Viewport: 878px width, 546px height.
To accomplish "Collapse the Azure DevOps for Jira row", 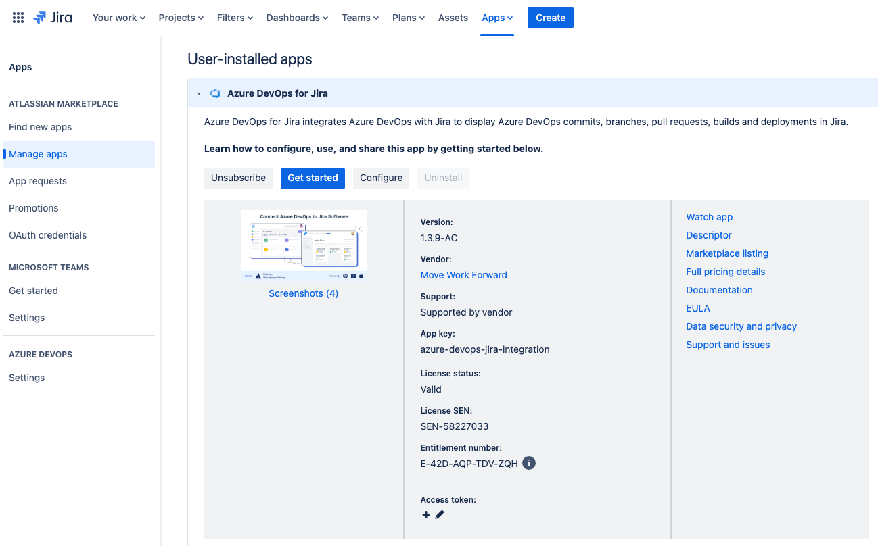I will [199, 93].
